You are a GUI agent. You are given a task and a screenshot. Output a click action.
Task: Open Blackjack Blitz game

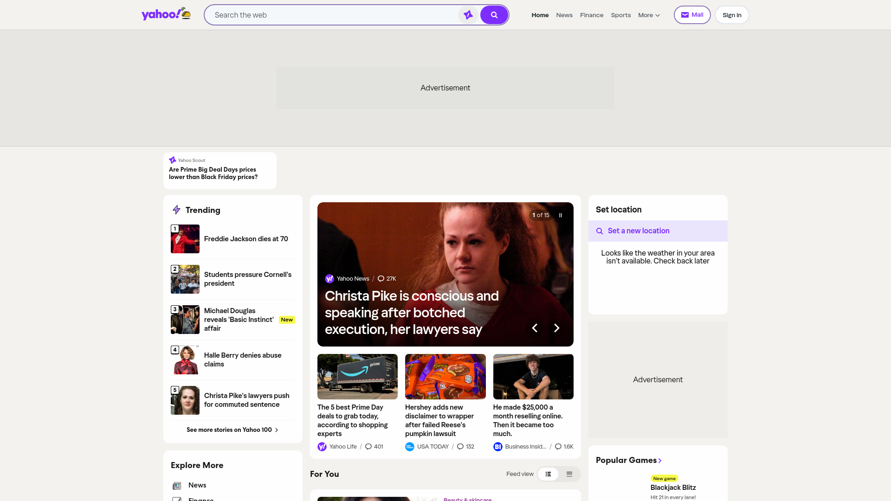tap(673, 488)
